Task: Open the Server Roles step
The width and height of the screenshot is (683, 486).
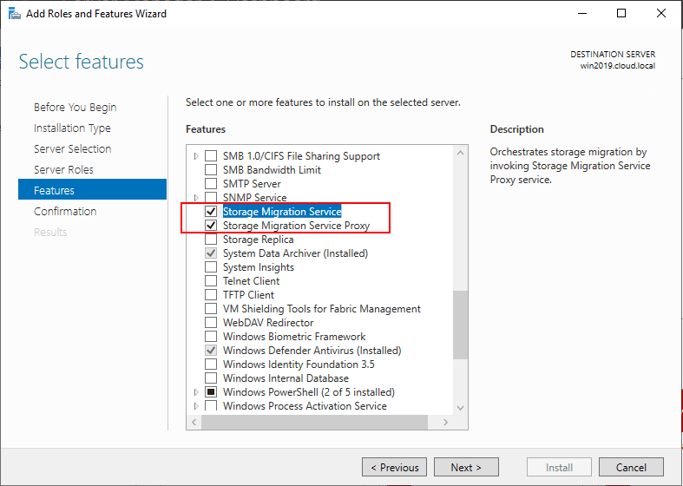Action: point(63,170)
